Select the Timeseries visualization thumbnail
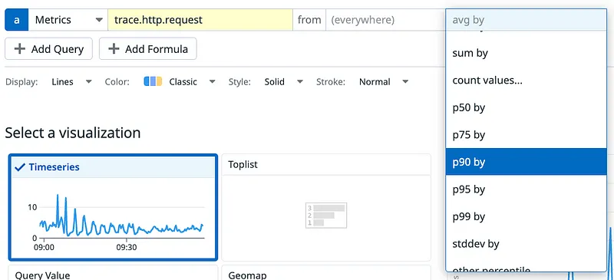The height and width of the screenshot is (280, 614). [113, 208]
